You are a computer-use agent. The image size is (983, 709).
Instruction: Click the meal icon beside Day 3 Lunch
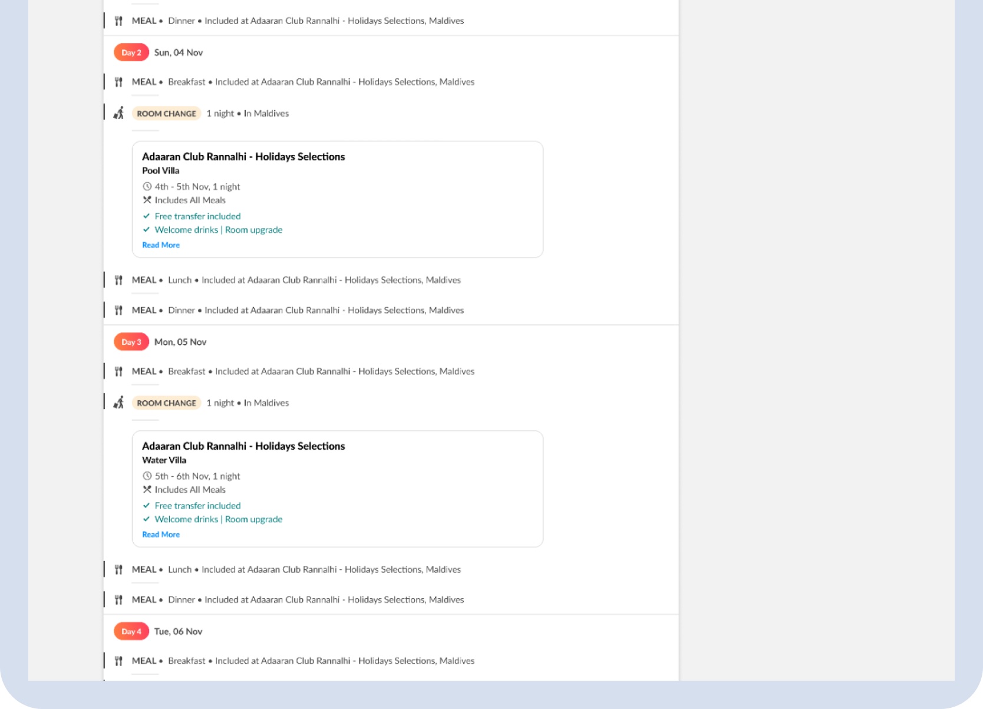[118, 570]
